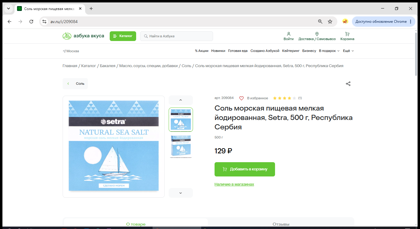The image size is (420, 229).
Task: Open Бакалея breadcrumb link
Action: point(108,66)
